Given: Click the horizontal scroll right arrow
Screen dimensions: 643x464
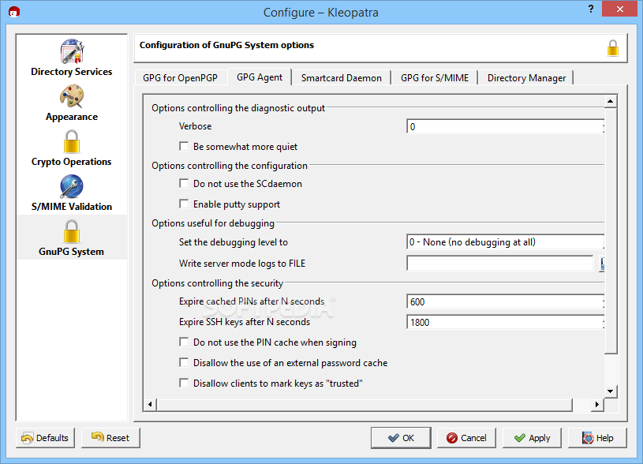Looking at the screenshot, I should click(597, 405).
